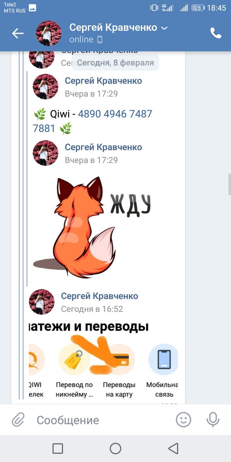The height and width of the screenshot is (462, 231).
Task: Tap the Перевод по никнейму icon
Action: click(x=74, y=359)
